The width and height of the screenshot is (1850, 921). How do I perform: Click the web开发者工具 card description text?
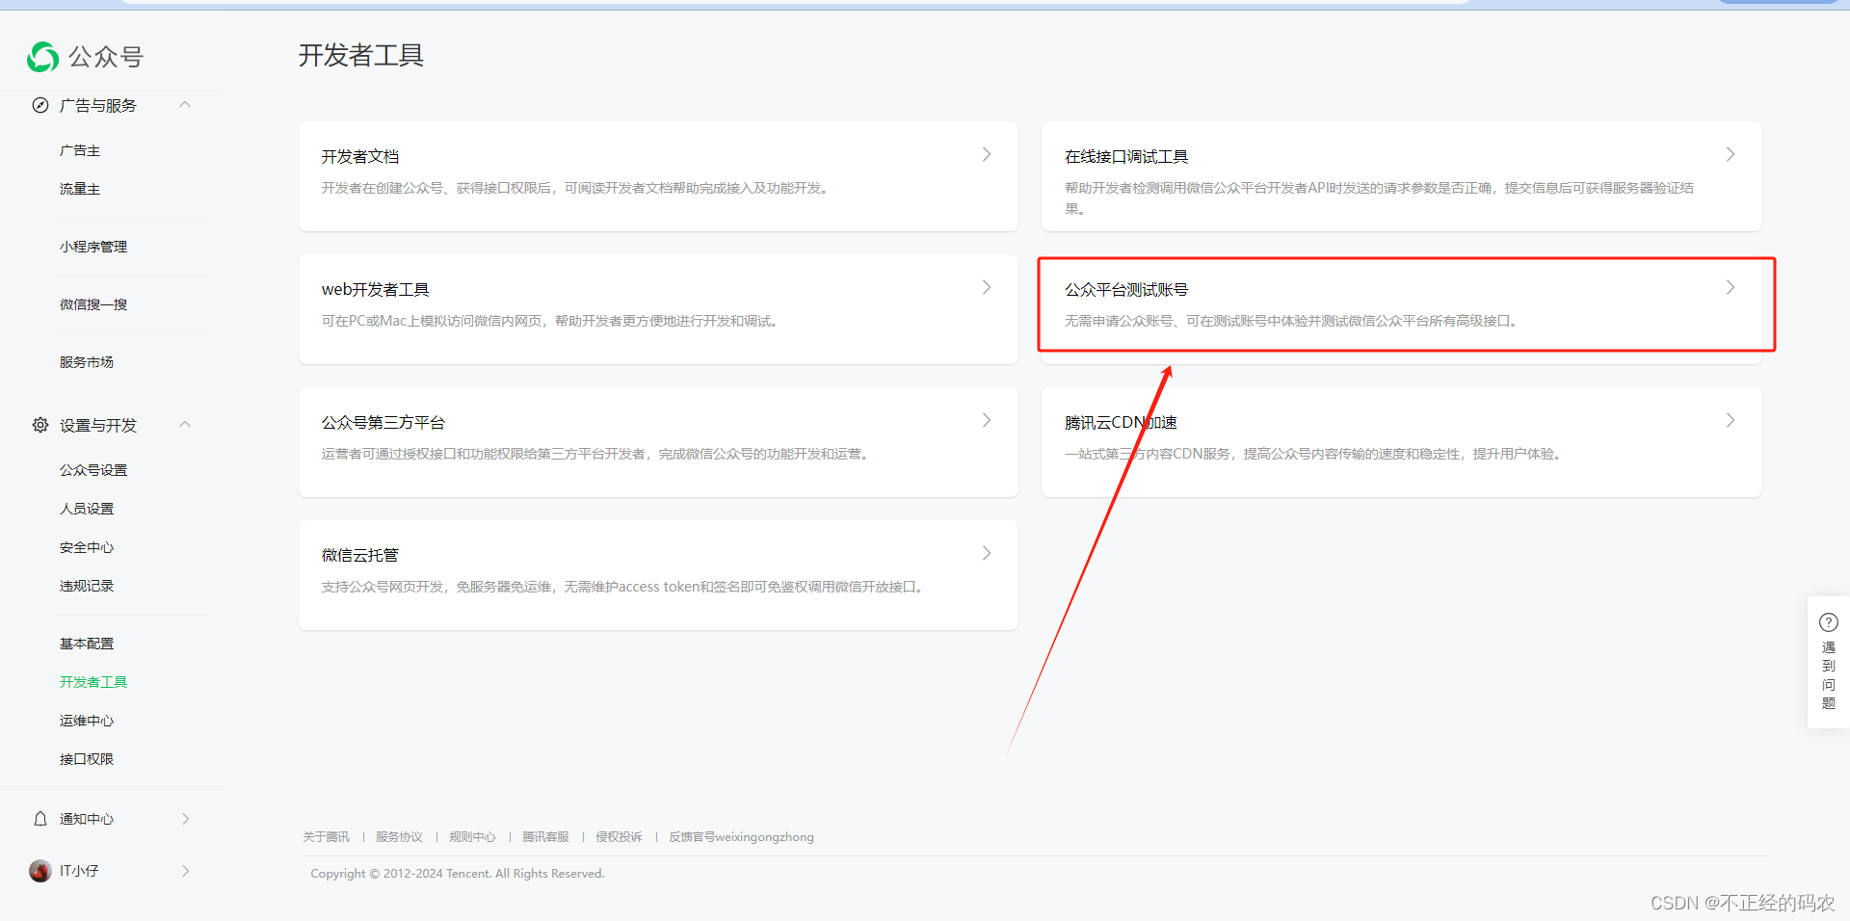550,321
